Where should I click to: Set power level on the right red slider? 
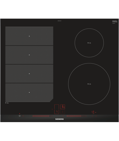[x=77, y=116]
